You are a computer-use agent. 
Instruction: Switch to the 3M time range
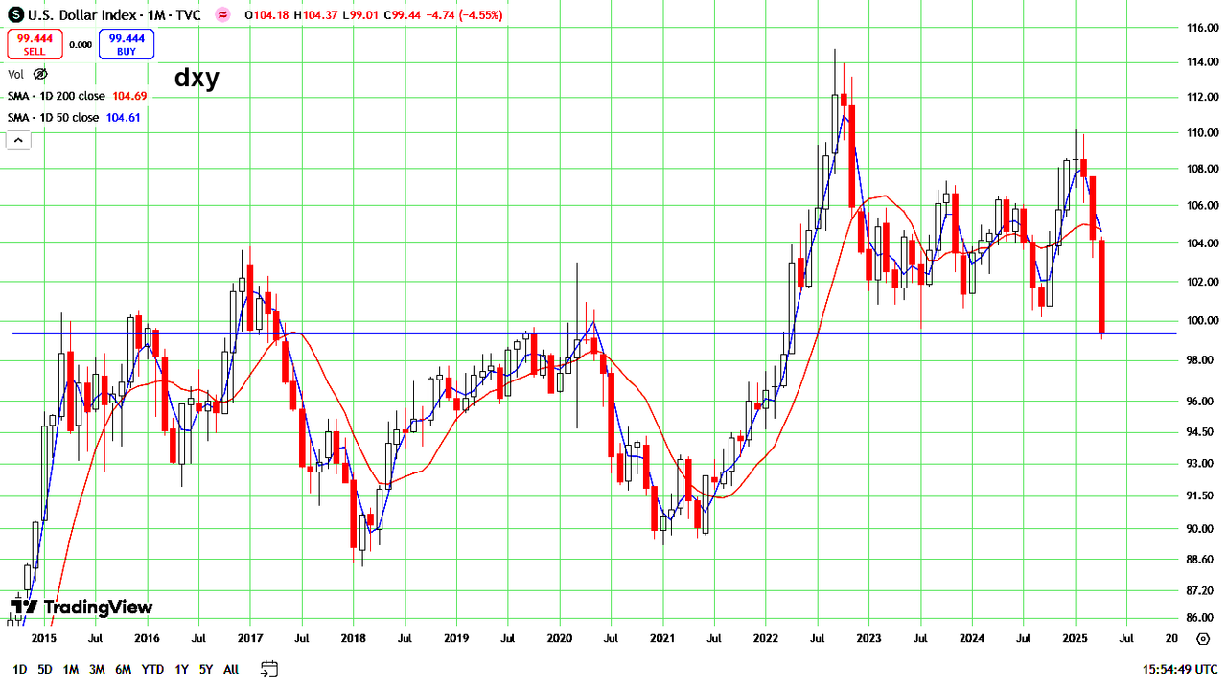click(x=96, y=669)
